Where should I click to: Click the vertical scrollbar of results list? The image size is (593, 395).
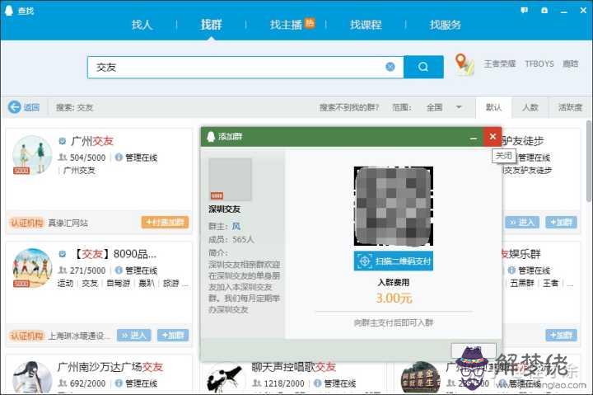[x=589, y=161]
